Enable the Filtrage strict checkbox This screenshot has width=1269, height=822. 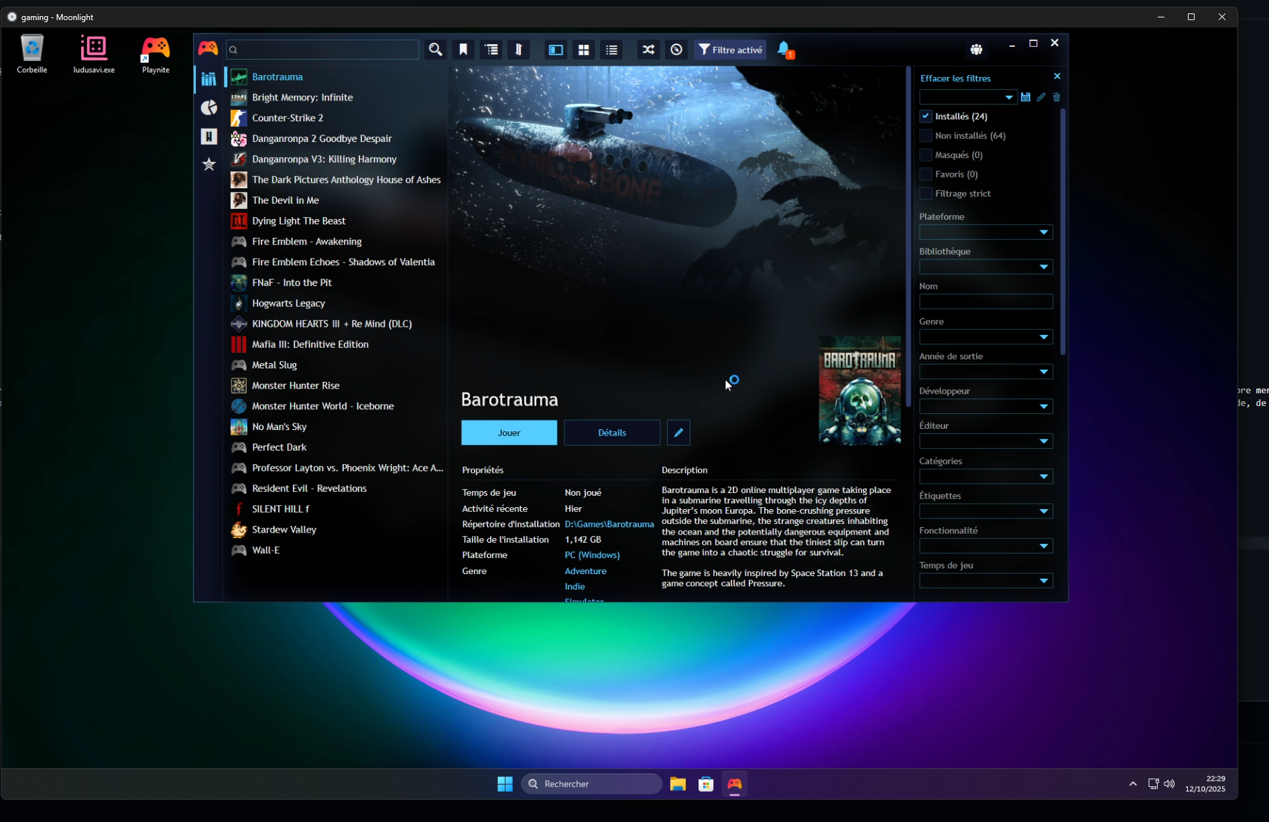coord(926,194)
